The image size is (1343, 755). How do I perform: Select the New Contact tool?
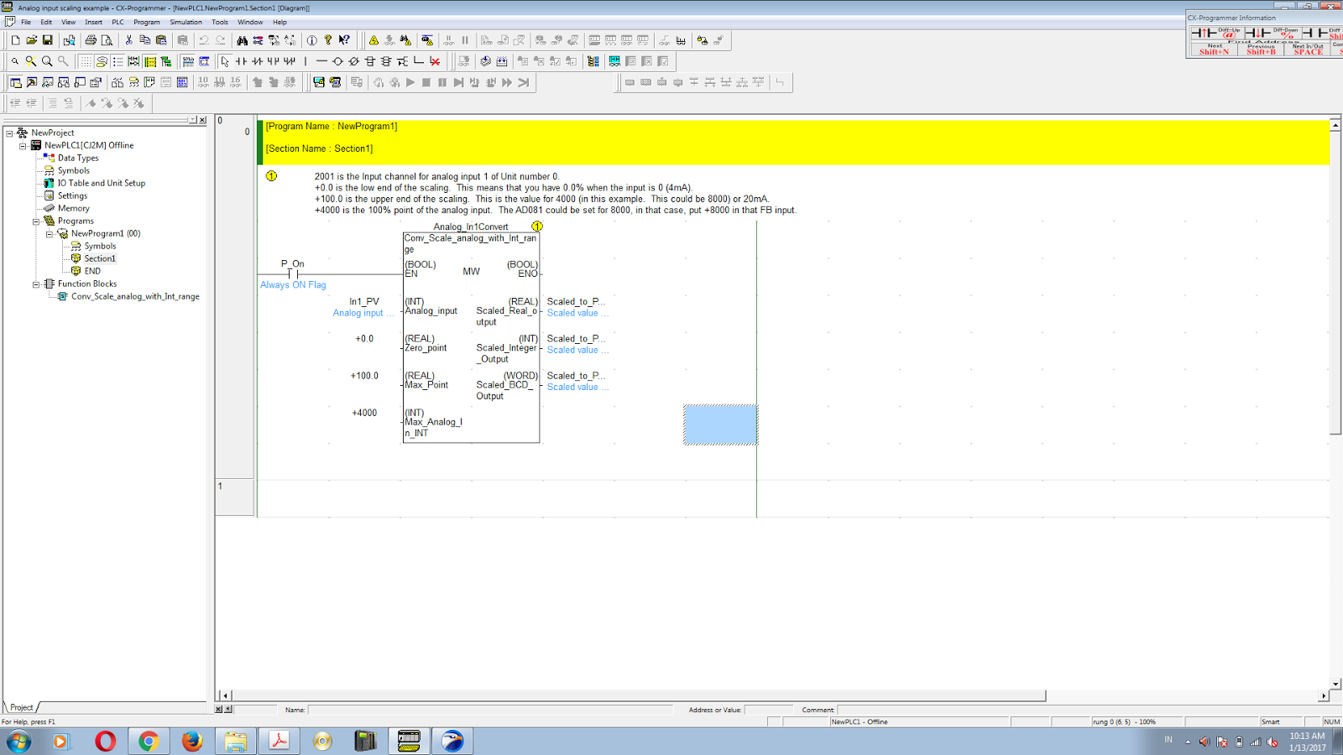[x=241, y=61]
